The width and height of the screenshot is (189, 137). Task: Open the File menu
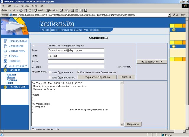pos(3,6)
